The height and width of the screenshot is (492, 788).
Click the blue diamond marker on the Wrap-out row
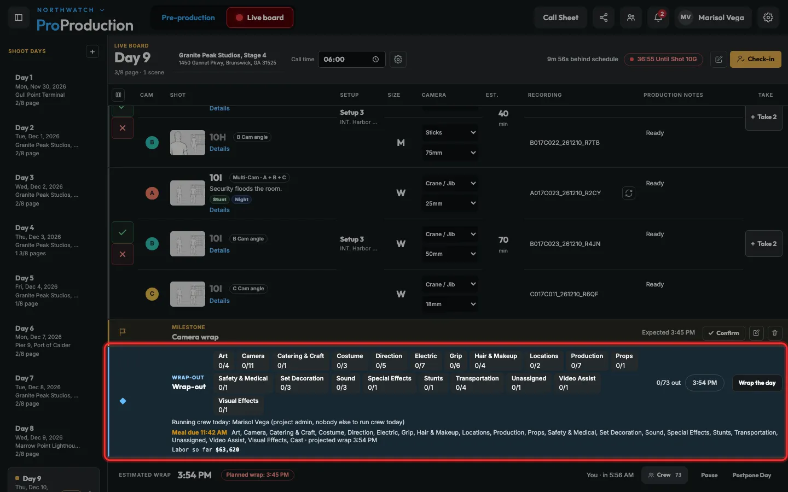(123, 401)
